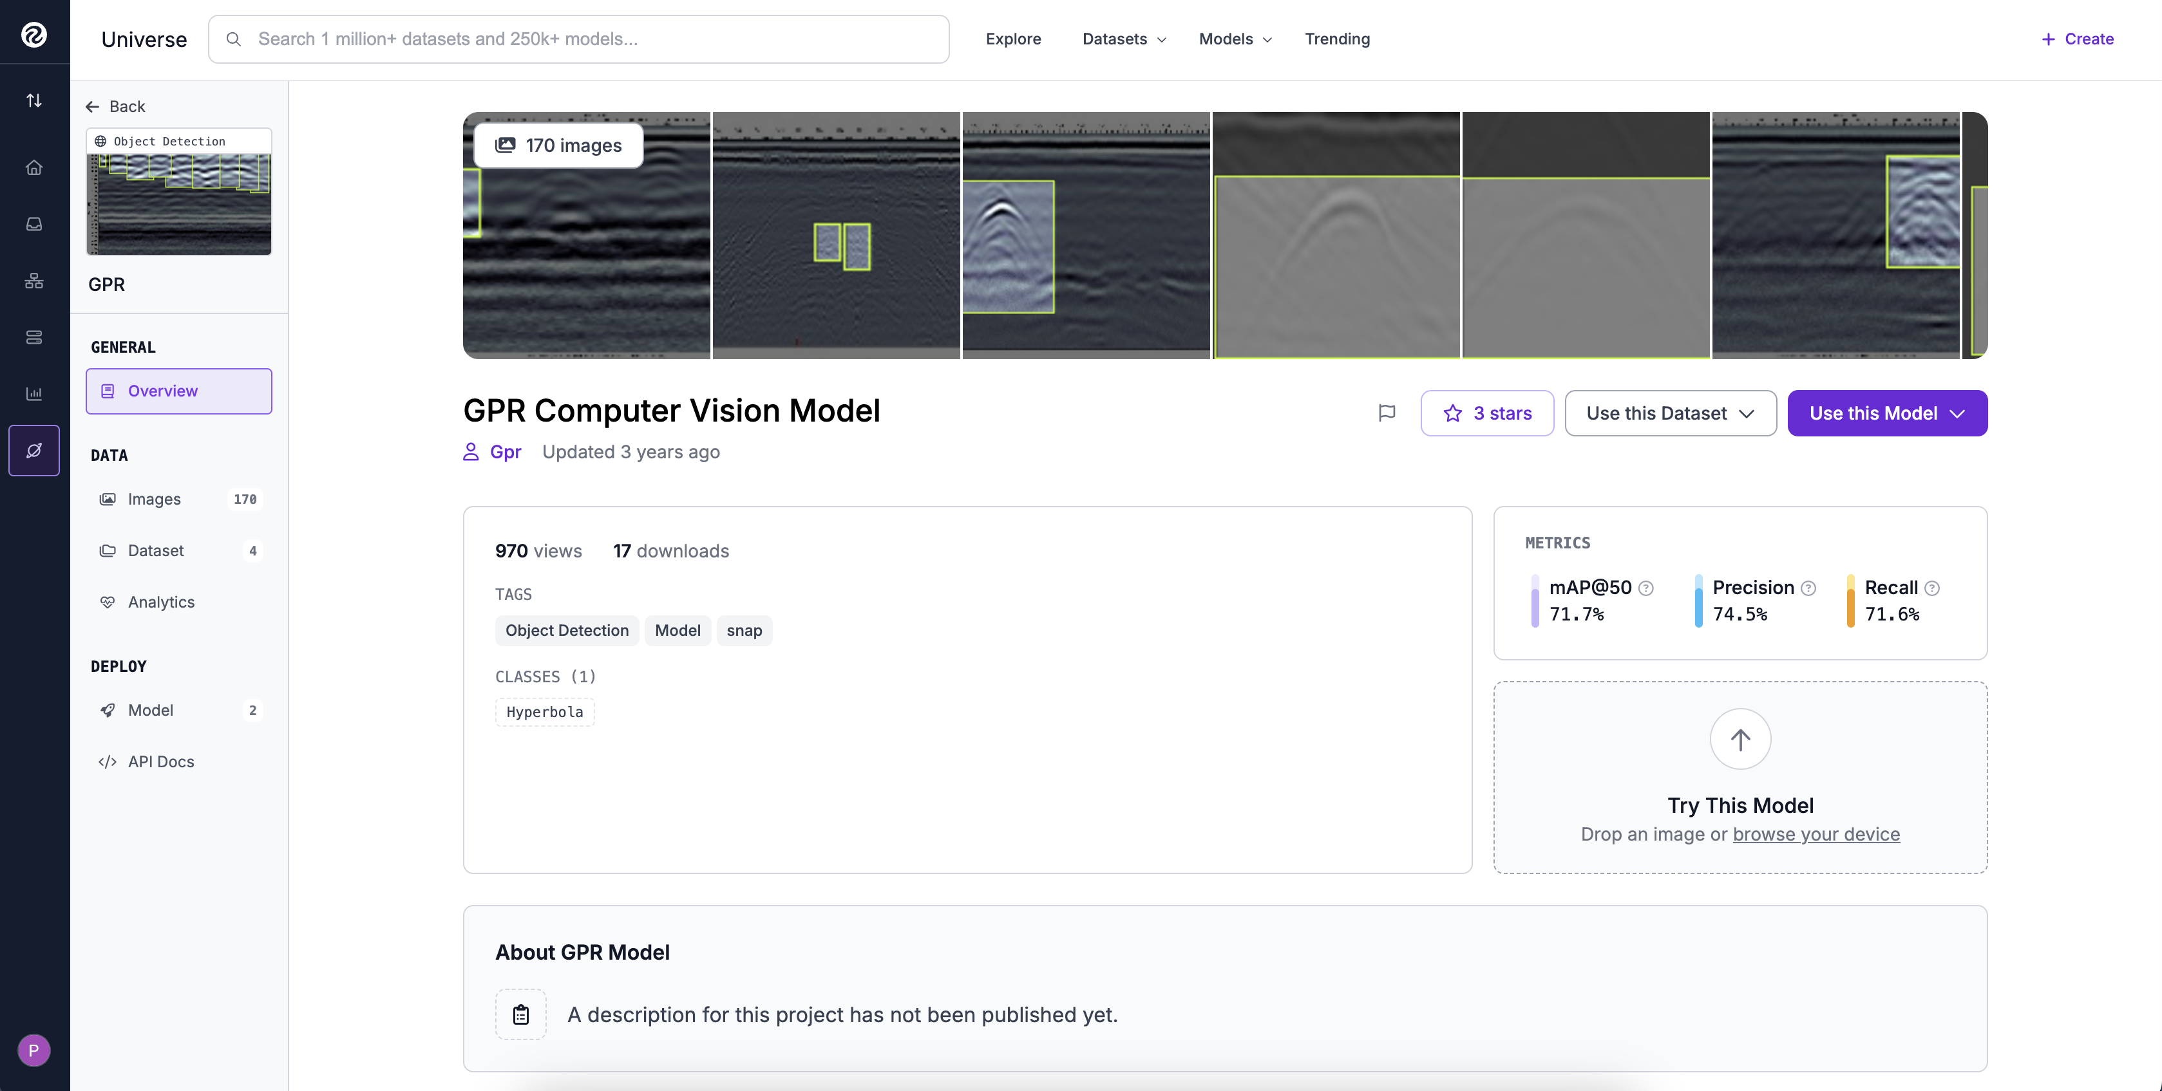Open the workspace switcher arrows icon
Viewport: 2162px width, 1091px height.
[x=33, y=100]
